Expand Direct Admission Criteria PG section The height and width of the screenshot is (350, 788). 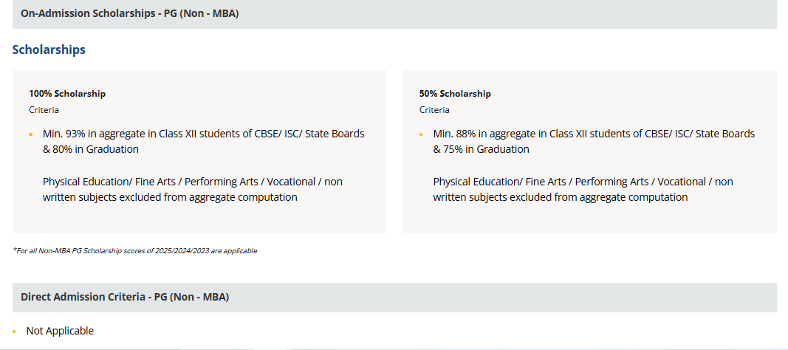coord(394,298)
